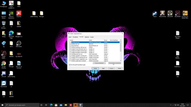Click the İptal button
Screen dimensions: 191x107
[103, 68]
